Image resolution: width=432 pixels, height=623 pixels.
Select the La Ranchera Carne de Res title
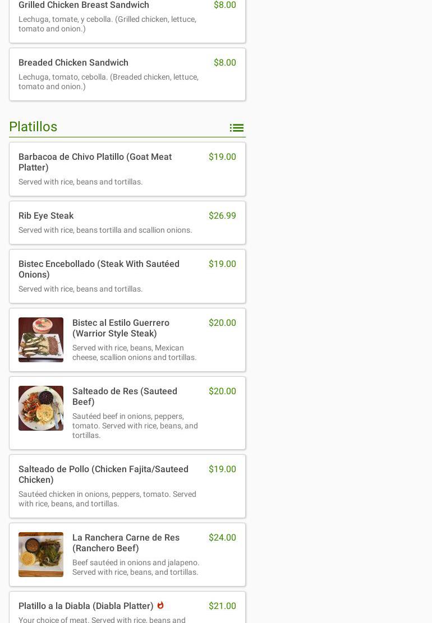[126, 543]
